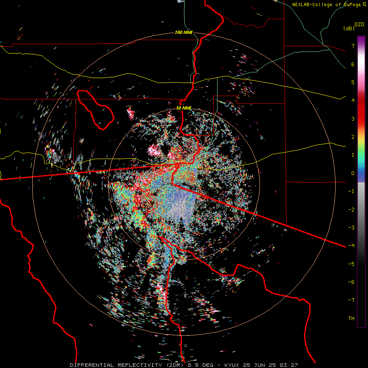368x368 pixels.
Task: Click the TH threshold label on legend
Action: pos(351,318)
